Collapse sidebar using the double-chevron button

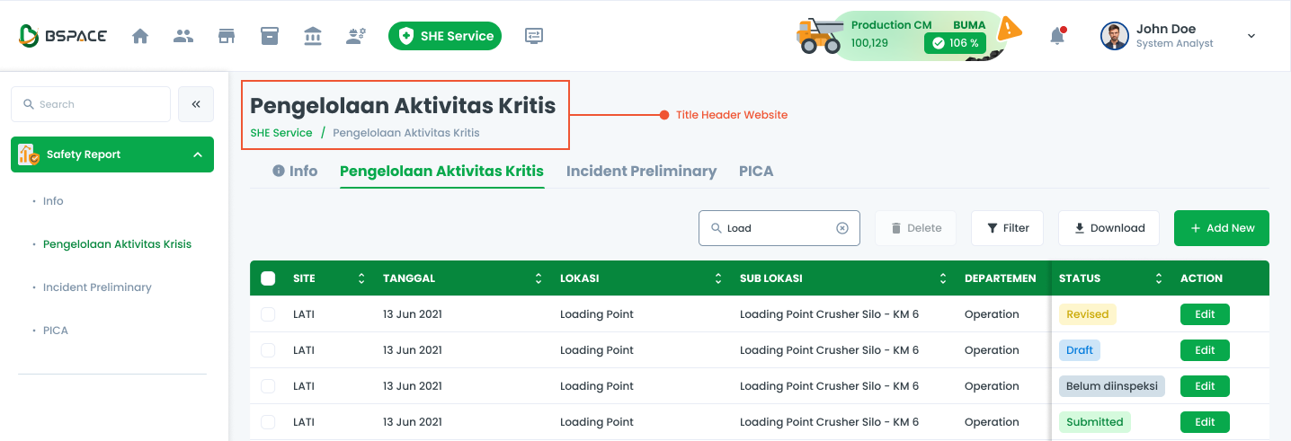pos(196,104)
